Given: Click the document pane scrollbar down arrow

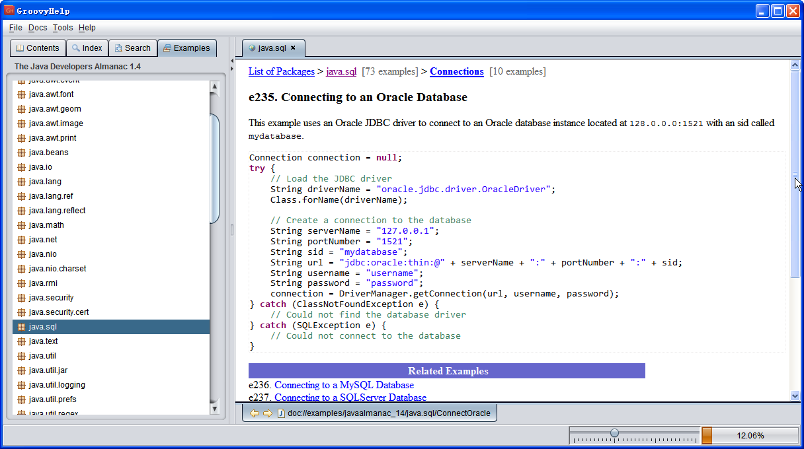Looking at the screenshot, I should pos(795,396).
